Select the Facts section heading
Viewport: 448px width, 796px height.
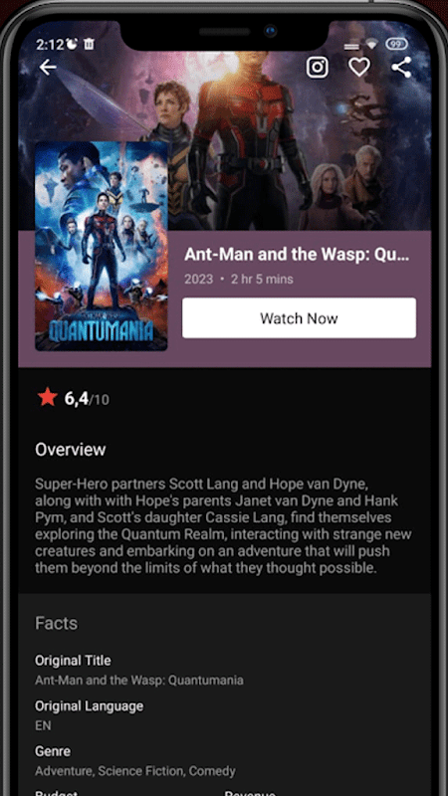pyautogui.click(x=57, y=624)
